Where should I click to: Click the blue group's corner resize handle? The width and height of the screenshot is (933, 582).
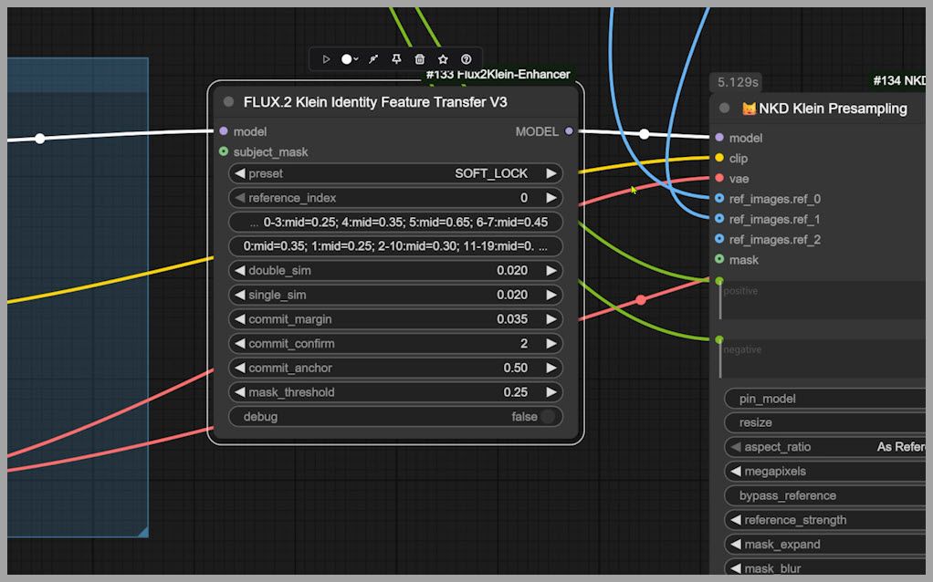[142, 532]
